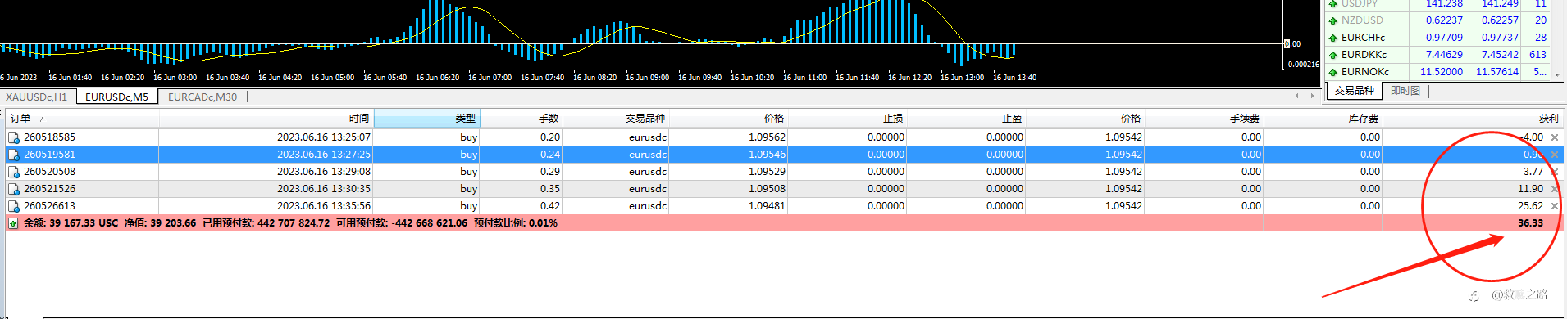Close order 260526613 with its X icon
Image resolution: width=1567 pixels, height=319 pixels.
tap(1555, 206)
